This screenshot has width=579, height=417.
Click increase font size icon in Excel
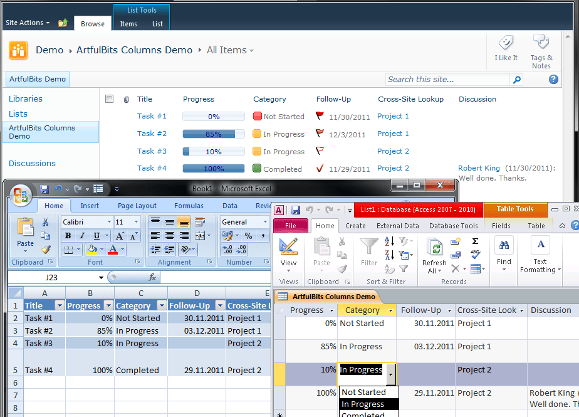click(120, 236)
